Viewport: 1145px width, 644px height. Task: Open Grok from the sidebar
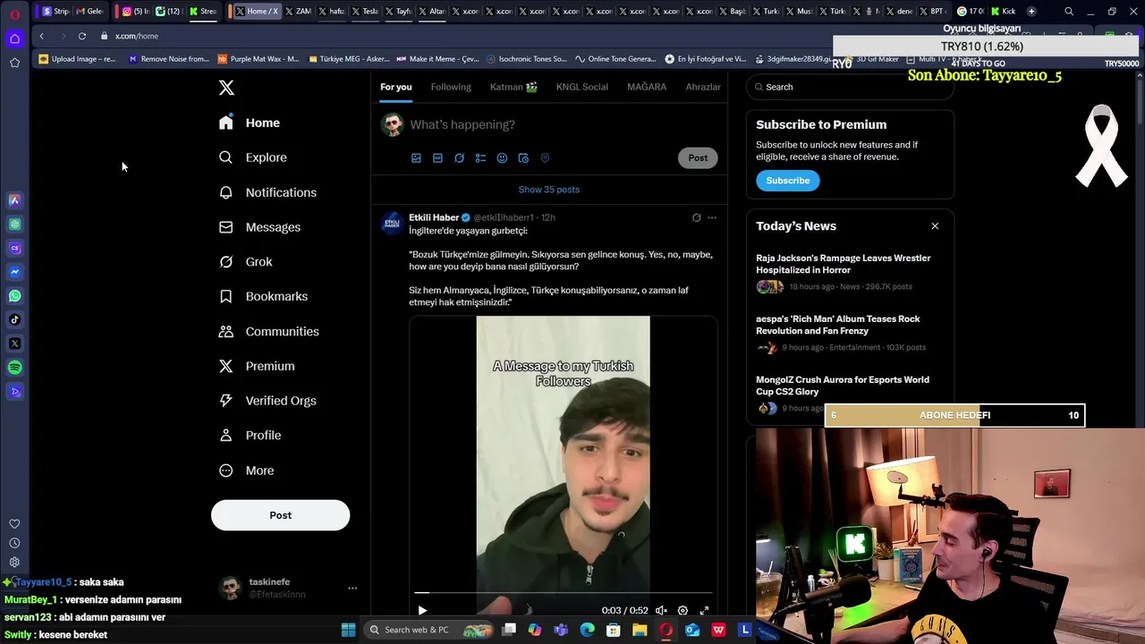coord(246,262)
